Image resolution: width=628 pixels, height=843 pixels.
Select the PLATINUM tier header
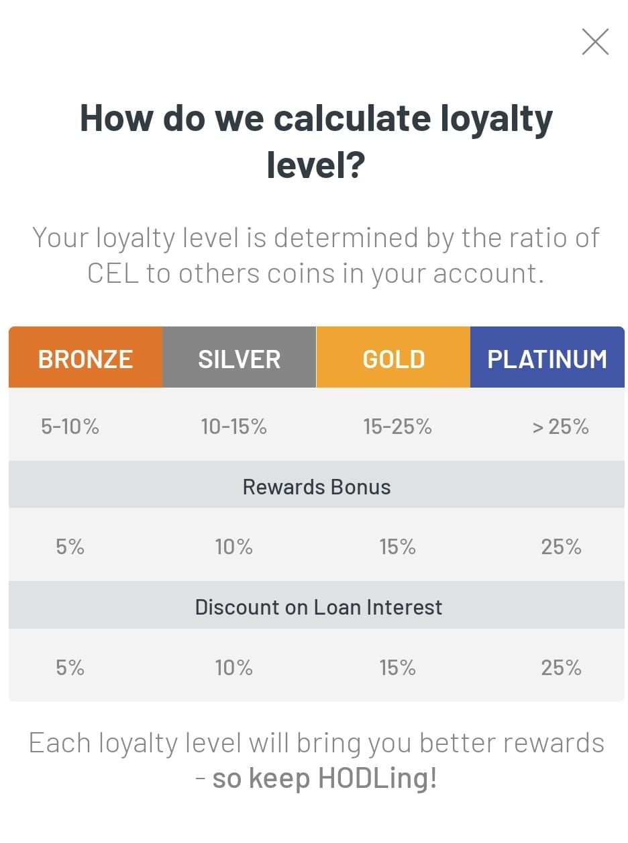[547, 357]
